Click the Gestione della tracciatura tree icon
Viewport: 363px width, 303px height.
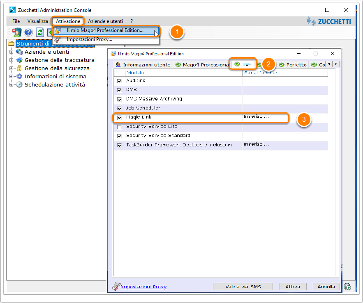19,60
